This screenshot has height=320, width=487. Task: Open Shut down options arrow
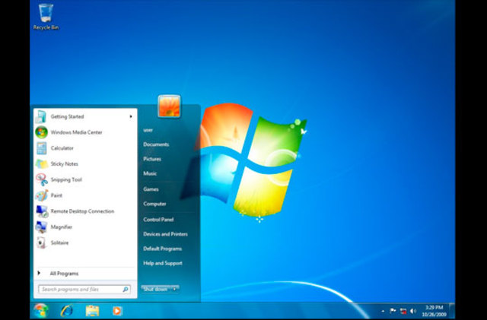tap(175, 289)
